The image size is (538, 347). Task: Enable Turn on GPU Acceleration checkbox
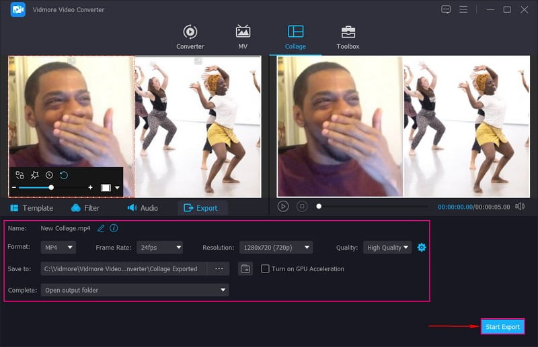(266, 269)
